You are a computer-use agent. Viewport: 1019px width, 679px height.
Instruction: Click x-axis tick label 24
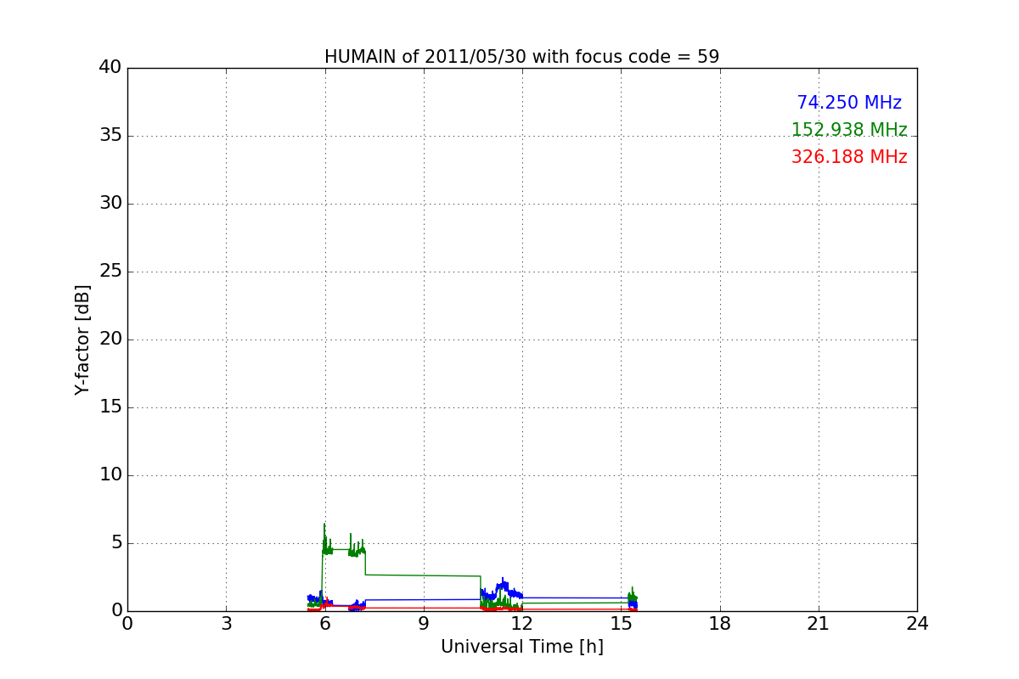coord(917,624)
